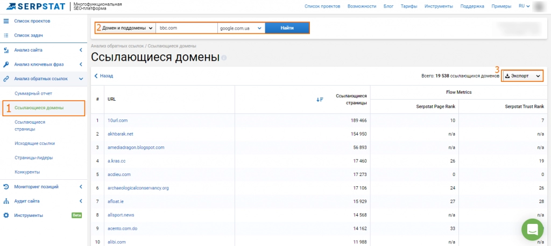Screen dimensions: 551x246
Task: Select Ссылающиеся домены in sidebar
Action: 39,108
